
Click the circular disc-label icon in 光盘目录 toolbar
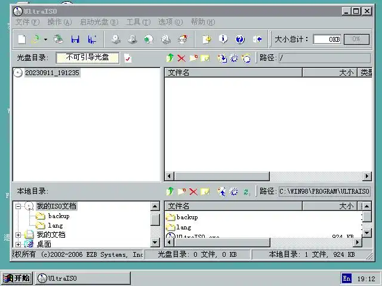click(246, 58)
